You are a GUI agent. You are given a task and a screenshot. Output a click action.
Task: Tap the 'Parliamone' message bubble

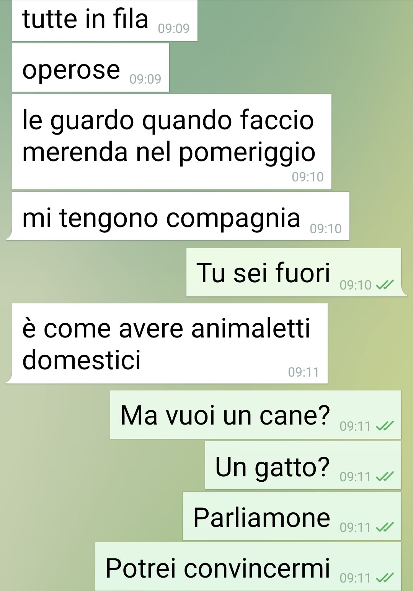pyautogui.click(x=292, y=516)
